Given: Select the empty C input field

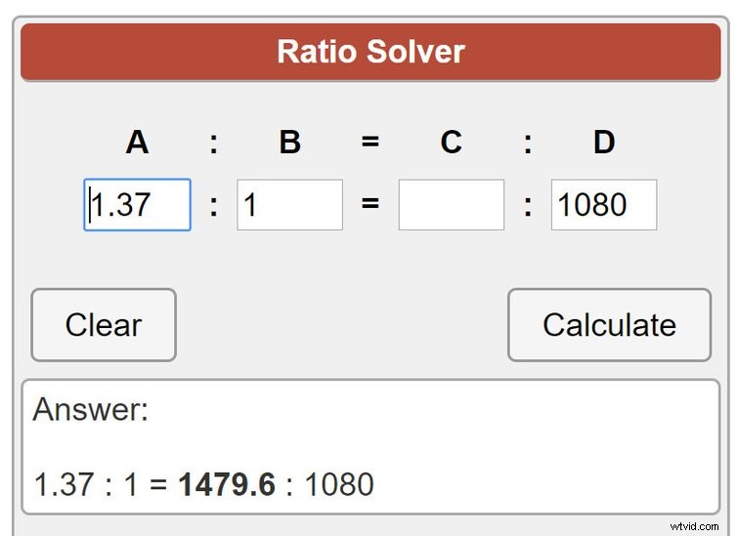Looking at the screenshot, I should click(451, 205).
